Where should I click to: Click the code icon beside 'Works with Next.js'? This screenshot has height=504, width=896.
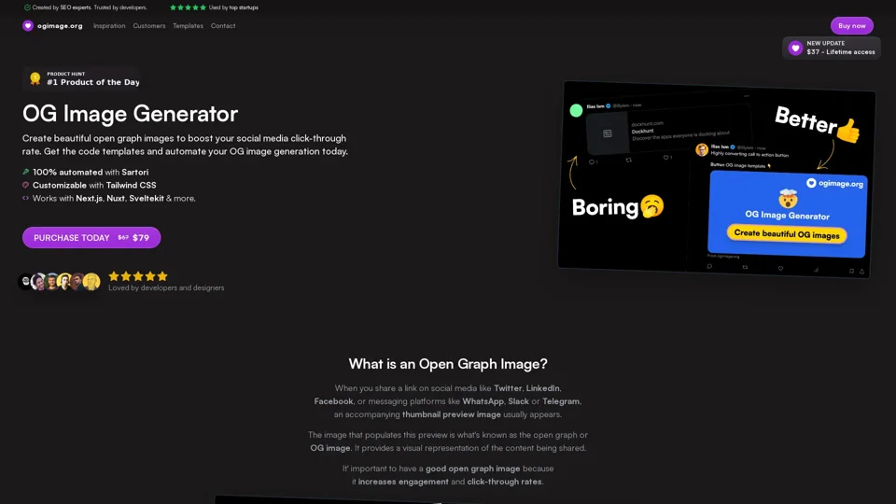(x=26, y=198)
